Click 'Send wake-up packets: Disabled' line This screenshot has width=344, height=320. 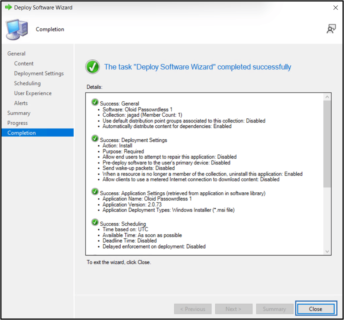click(139, 168)
